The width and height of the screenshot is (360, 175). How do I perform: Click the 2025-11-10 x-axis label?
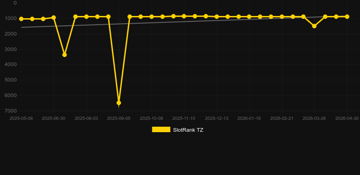184,118
